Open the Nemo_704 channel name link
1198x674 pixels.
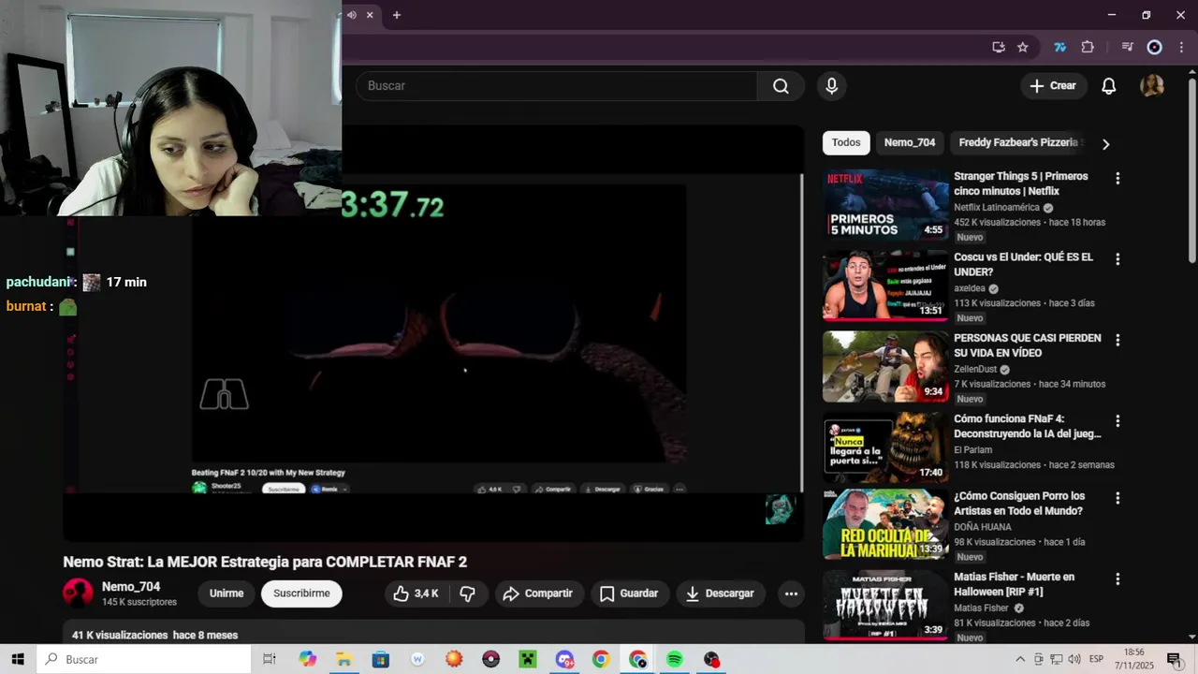click(131, 587)
